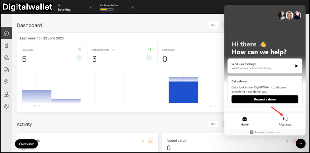The image size is (310, 153).
Task: Click the Implementation progress bar
Action: point(107,10)
